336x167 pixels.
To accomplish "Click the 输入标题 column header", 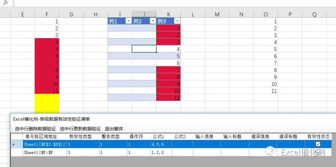I will [x=235, y=137].
